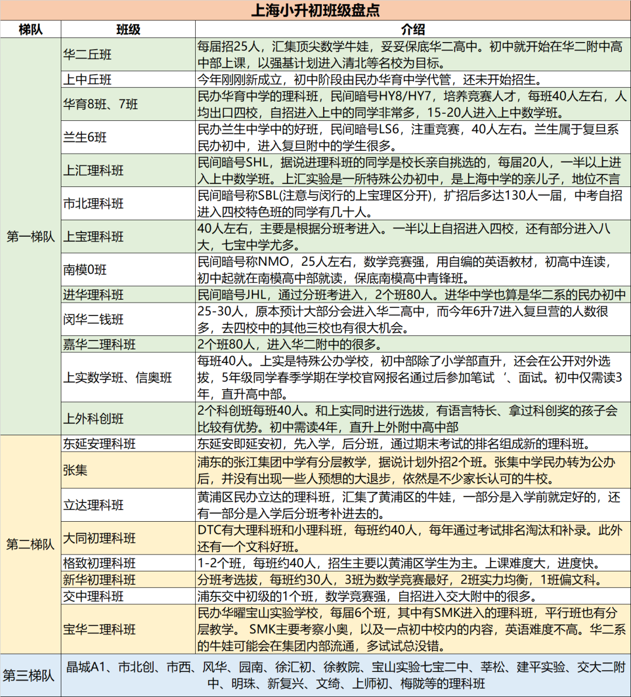Image resolution: width=631 pixels, height=697 pixels.
Task: Select the 立达理科班 cell
Action: click(x=128, y=505)
